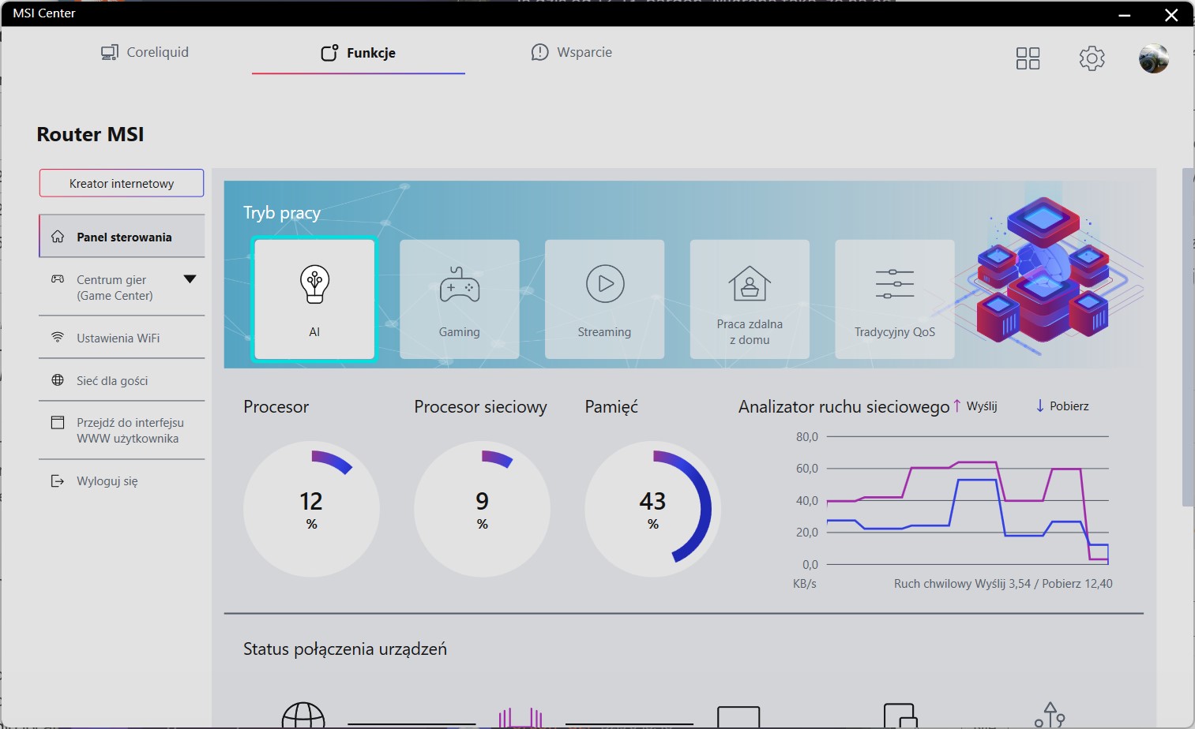This screenshot has height=729, width=1195.
Task: Select the Streaming mode tile
Action: tap(604, 299)
